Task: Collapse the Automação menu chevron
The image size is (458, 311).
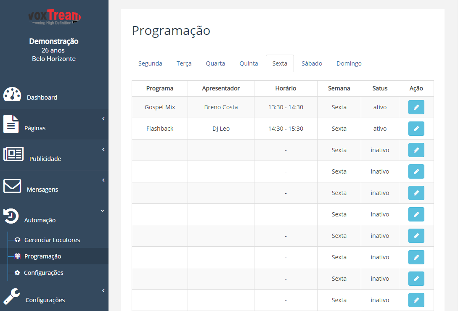Action: [103, 211]
